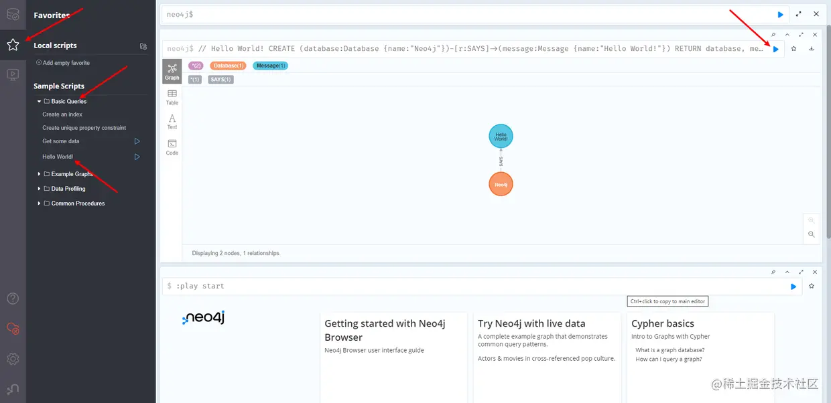Click the orange Database(1) label pill
This screenshot has height=403, width=831.
[x=228, y=66]
